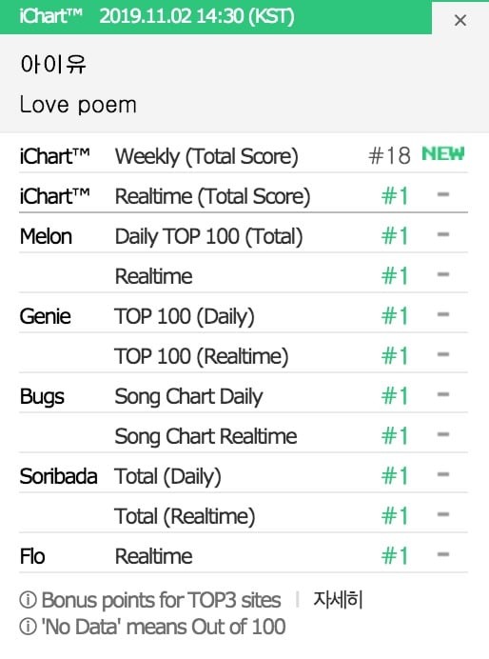Click the song title Love poem
This screenshot has height=659, width=489.
(78, 105)
